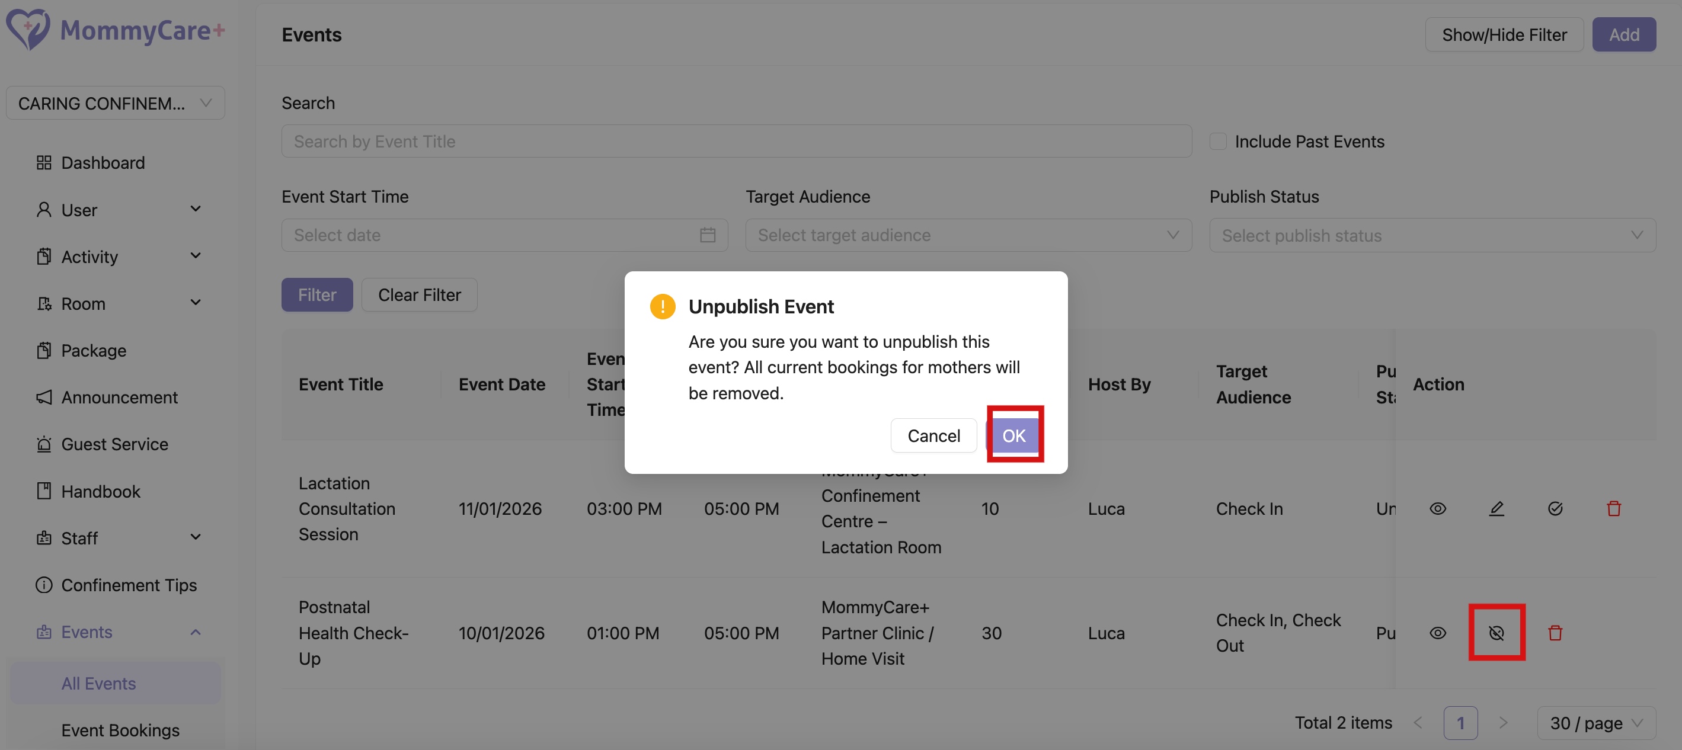The height and width of the screenshot is (750, 1682).
Task: Enable the Include Past Events checkbox
Action: [1217, 140]
